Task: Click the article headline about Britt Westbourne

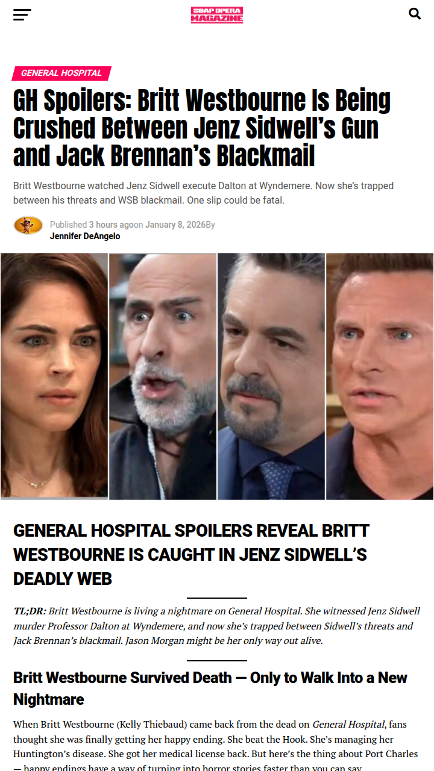Action: [x=202, y=128]
